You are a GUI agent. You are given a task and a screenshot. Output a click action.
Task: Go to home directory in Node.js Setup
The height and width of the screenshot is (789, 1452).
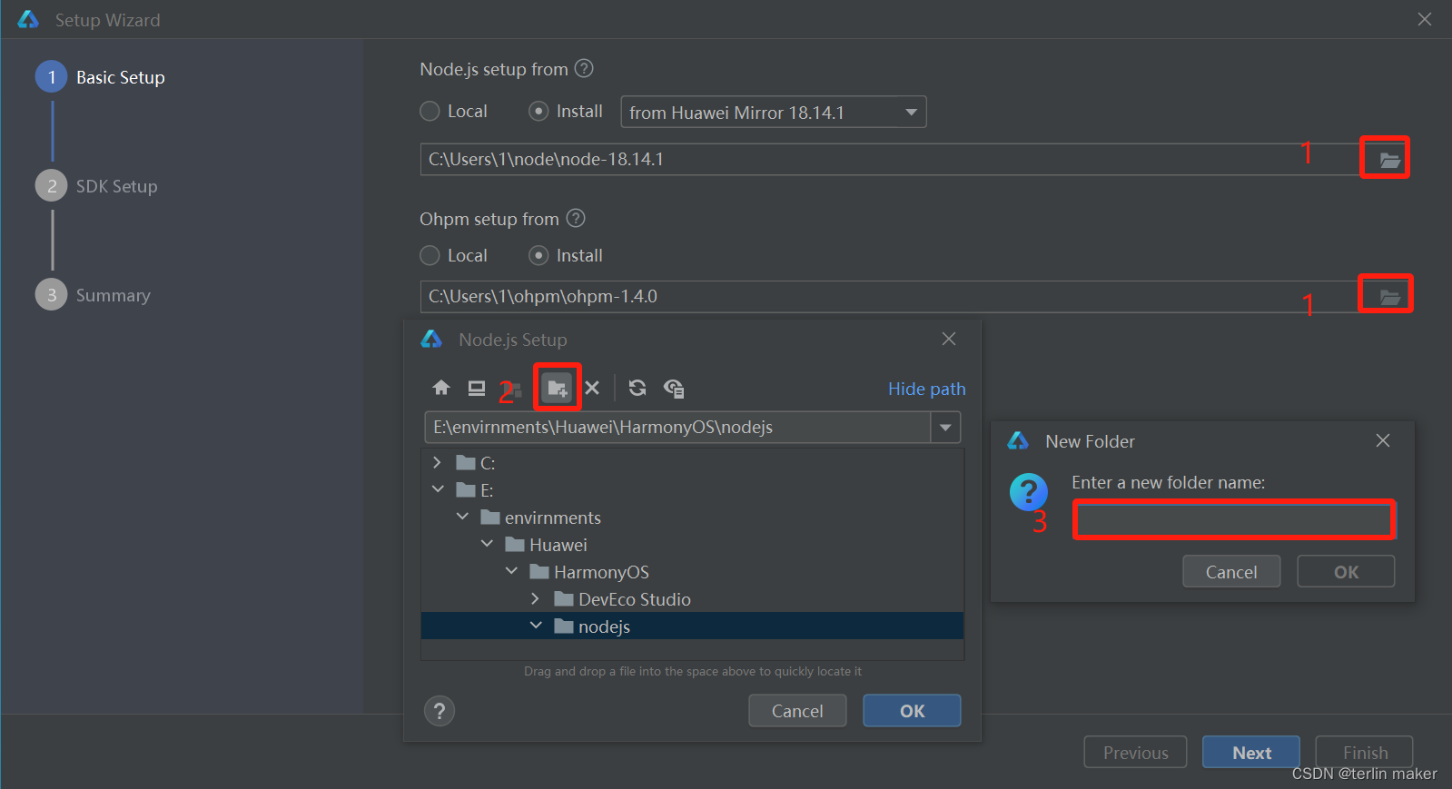click(441, 388)
